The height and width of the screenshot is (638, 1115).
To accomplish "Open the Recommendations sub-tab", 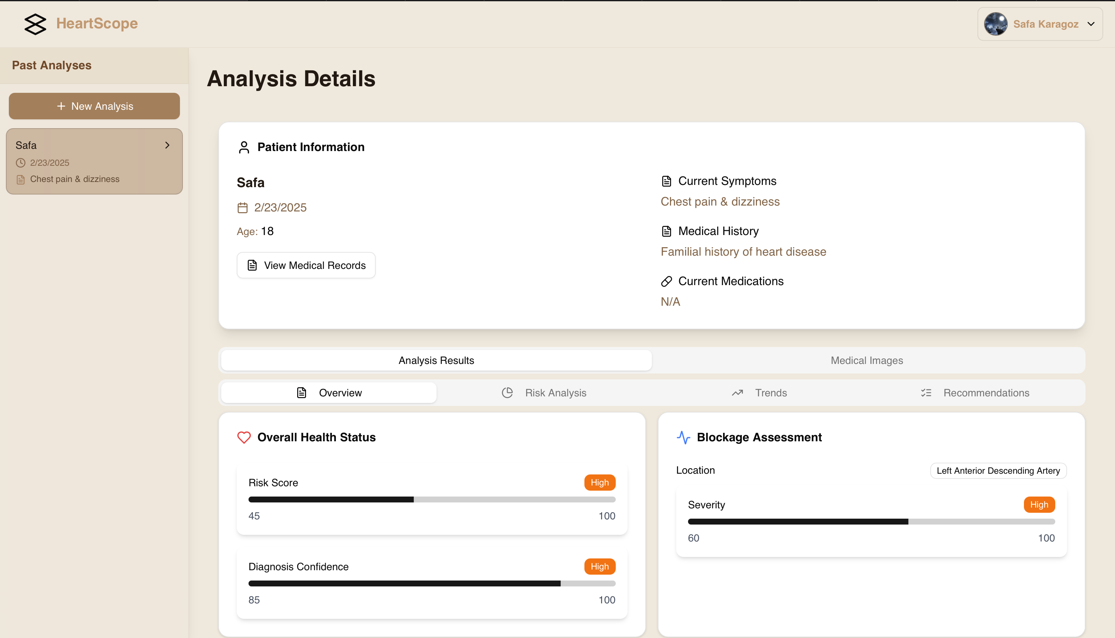I will pos(975,393).
